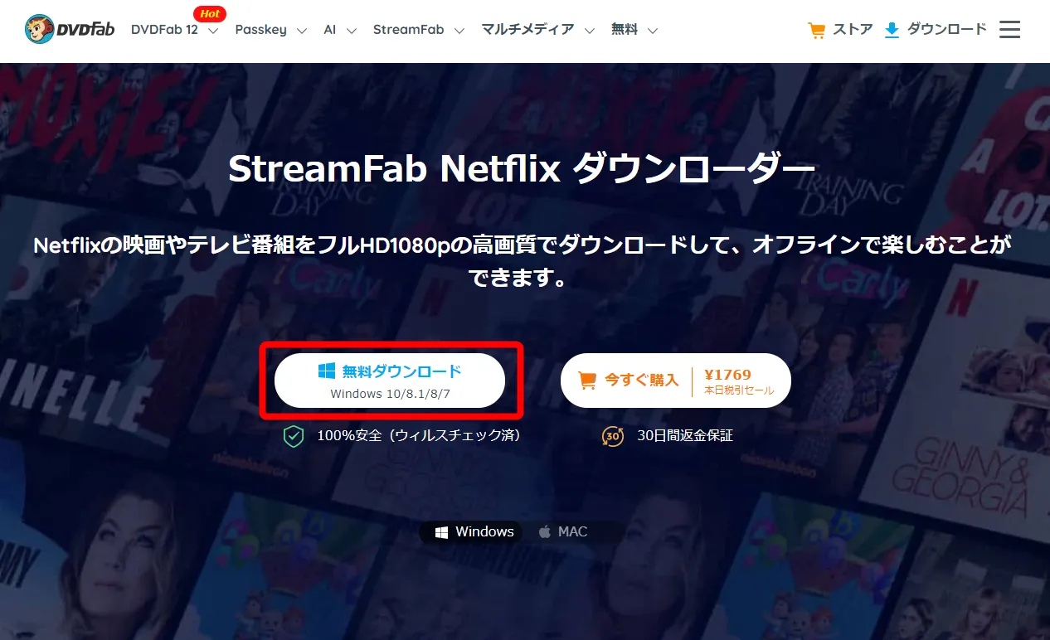Click the 無料ダウンロード button label

point(401,371)
